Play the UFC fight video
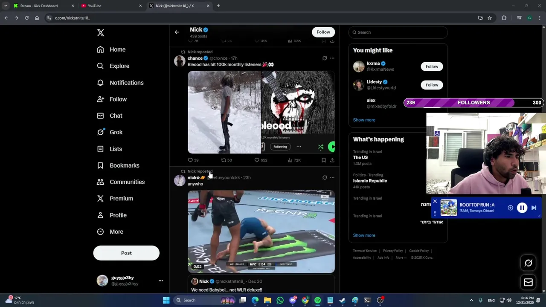 261,232
